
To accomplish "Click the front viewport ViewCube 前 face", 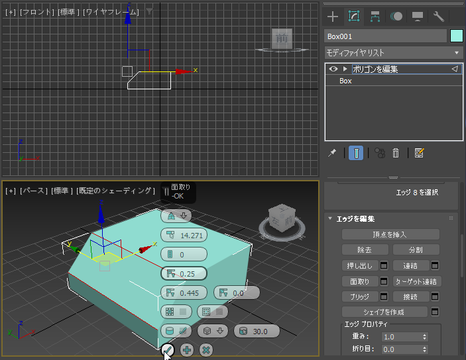I will coord(282,38).
